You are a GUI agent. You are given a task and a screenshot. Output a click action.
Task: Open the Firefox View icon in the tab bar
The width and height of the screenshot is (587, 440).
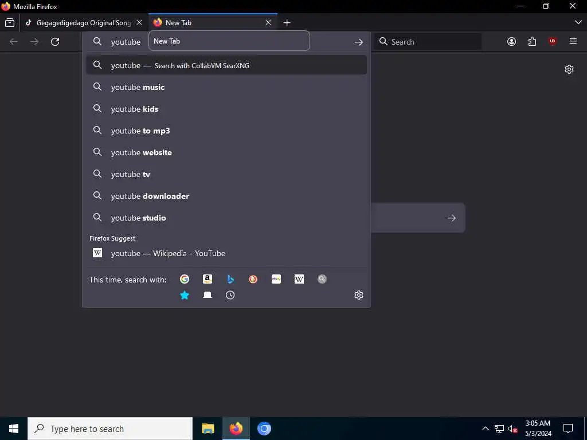(x=10, y=23)
